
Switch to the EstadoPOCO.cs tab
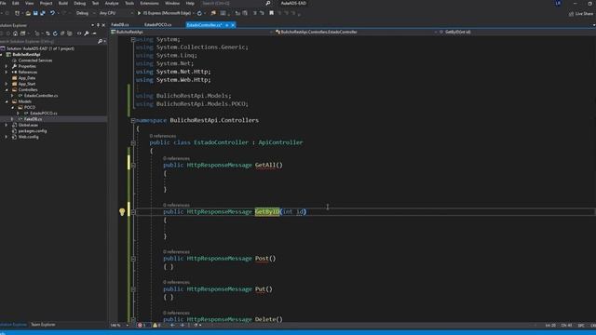click(157, 25)
